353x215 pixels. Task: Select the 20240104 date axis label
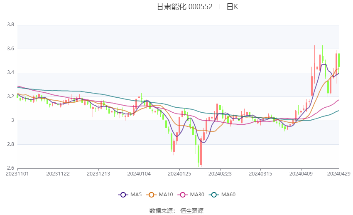click(x=139, y=174)
